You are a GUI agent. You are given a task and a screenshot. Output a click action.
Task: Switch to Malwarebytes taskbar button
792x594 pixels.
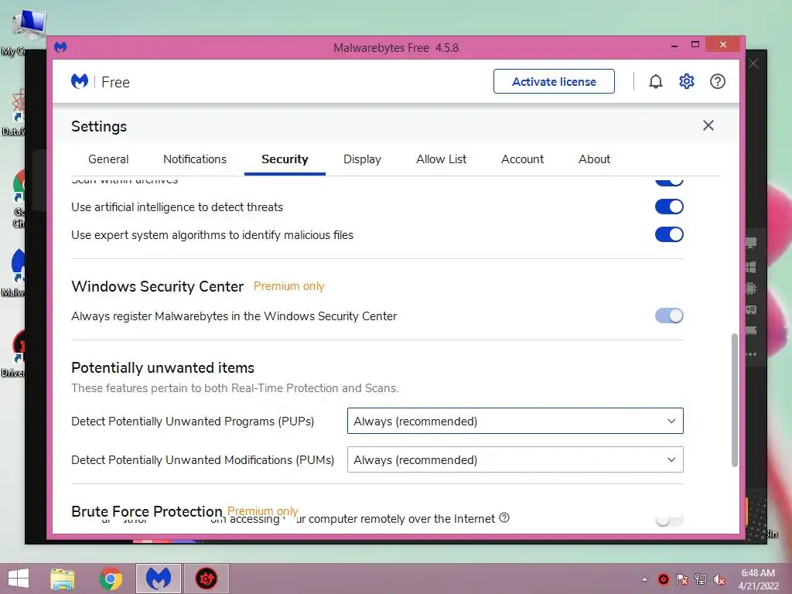[158, 579]
